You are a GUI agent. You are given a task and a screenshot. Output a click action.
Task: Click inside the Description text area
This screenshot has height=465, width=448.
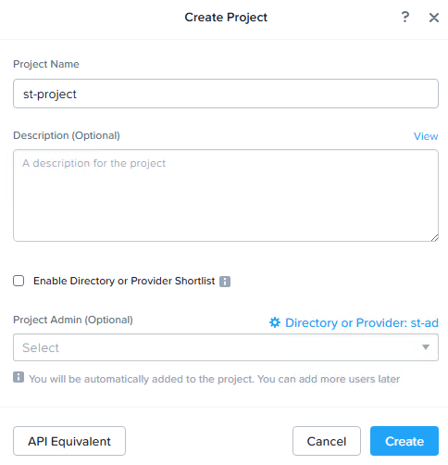[226, 195]
